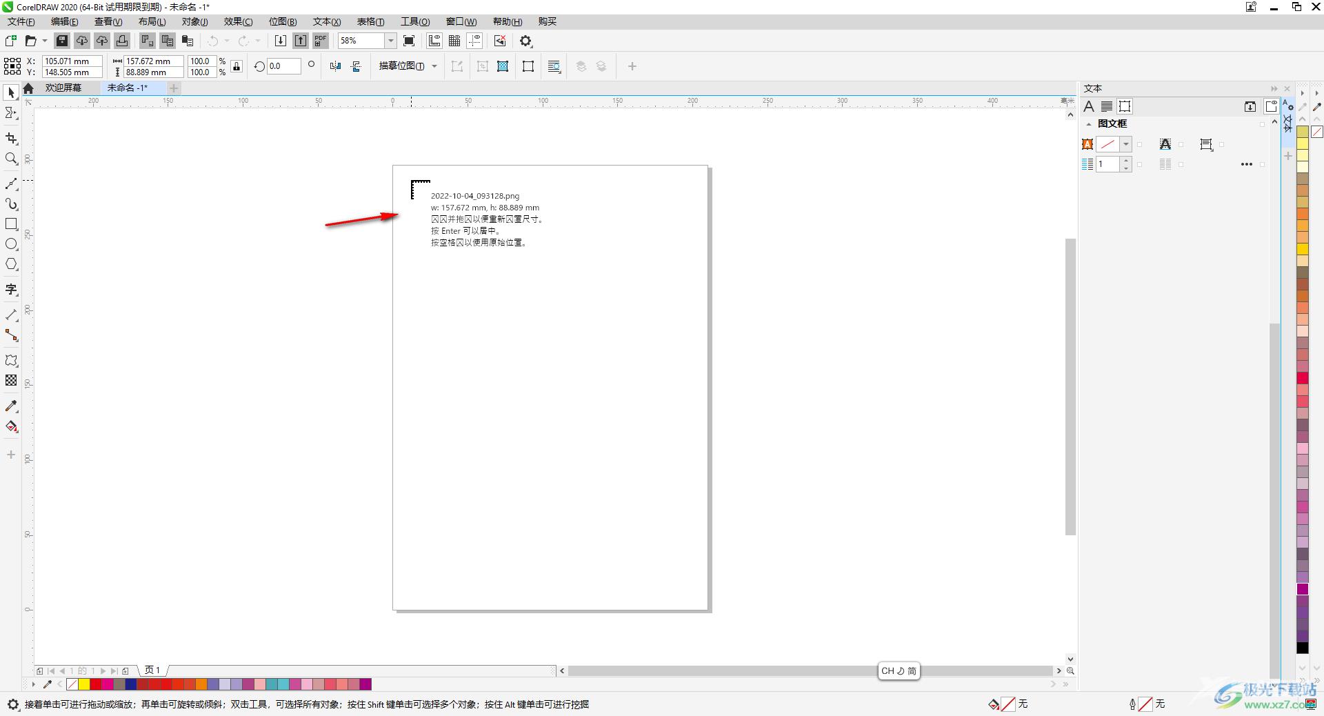Select the Ellipse tool

pyautogui.click(x=11, y=244)
